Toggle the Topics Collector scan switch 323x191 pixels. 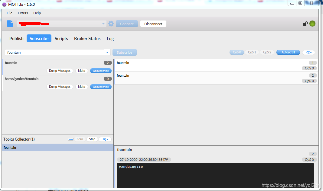[x=71, y=139]
